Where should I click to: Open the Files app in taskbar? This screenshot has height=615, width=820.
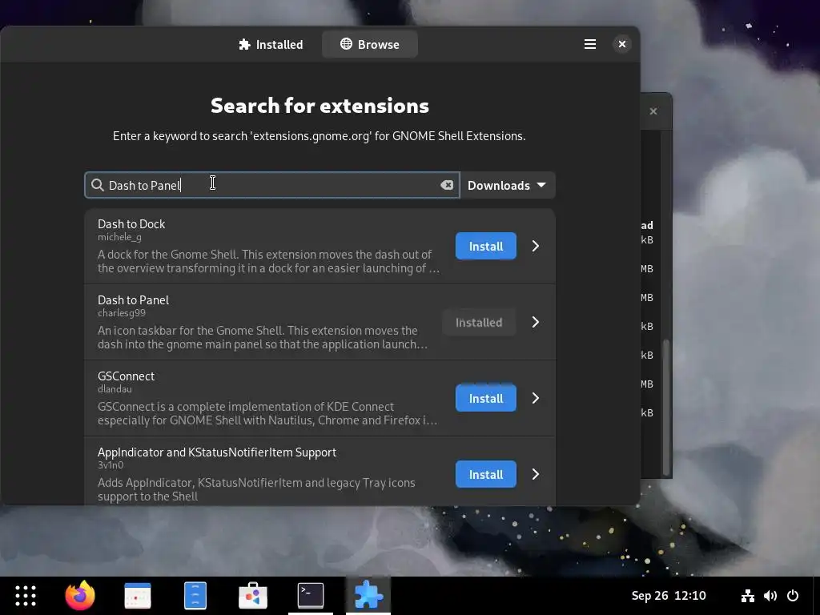[x=195, y=596]
